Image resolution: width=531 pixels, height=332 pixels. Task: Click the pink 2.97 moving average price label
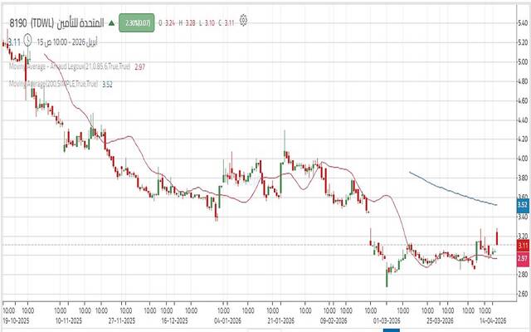522,259
